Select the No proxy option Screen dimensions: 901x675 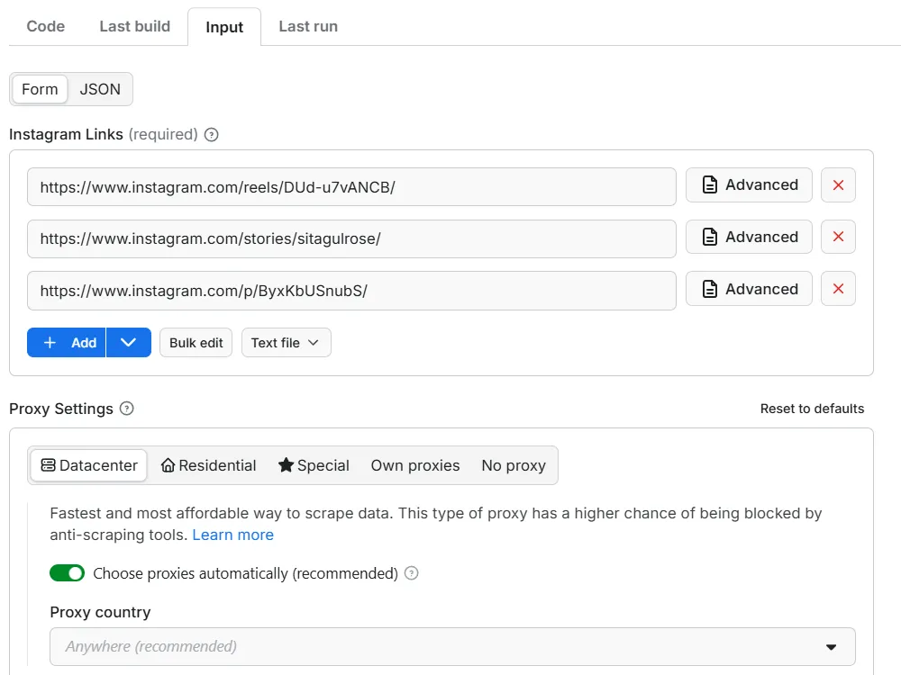(x=514, y=465)
